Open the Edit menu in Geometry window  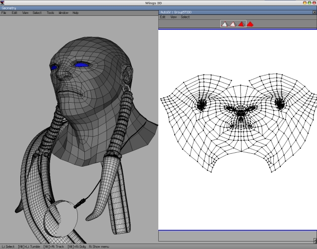pos(14,13)
